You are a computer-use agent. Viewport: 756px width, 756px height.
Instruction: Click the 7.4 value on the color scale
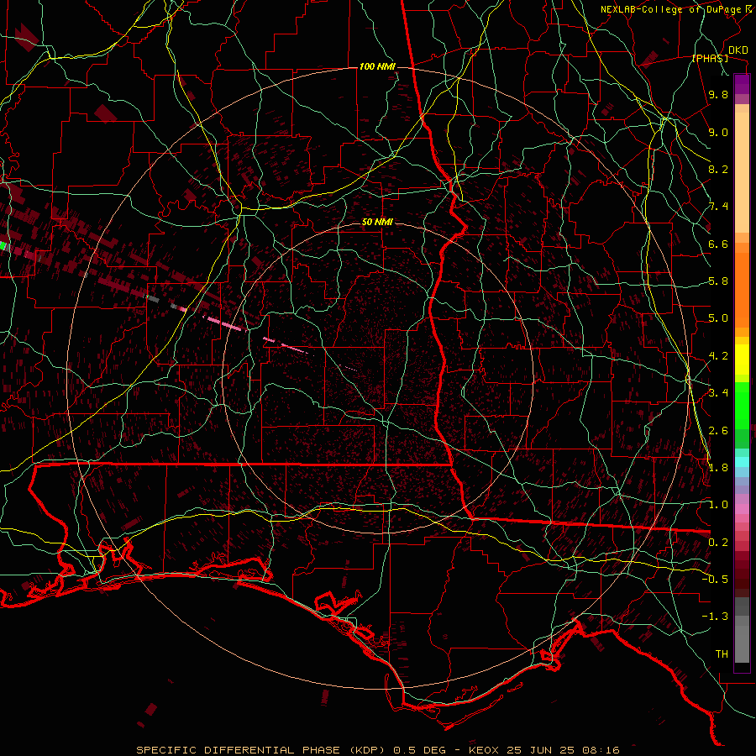pos(718,207)
